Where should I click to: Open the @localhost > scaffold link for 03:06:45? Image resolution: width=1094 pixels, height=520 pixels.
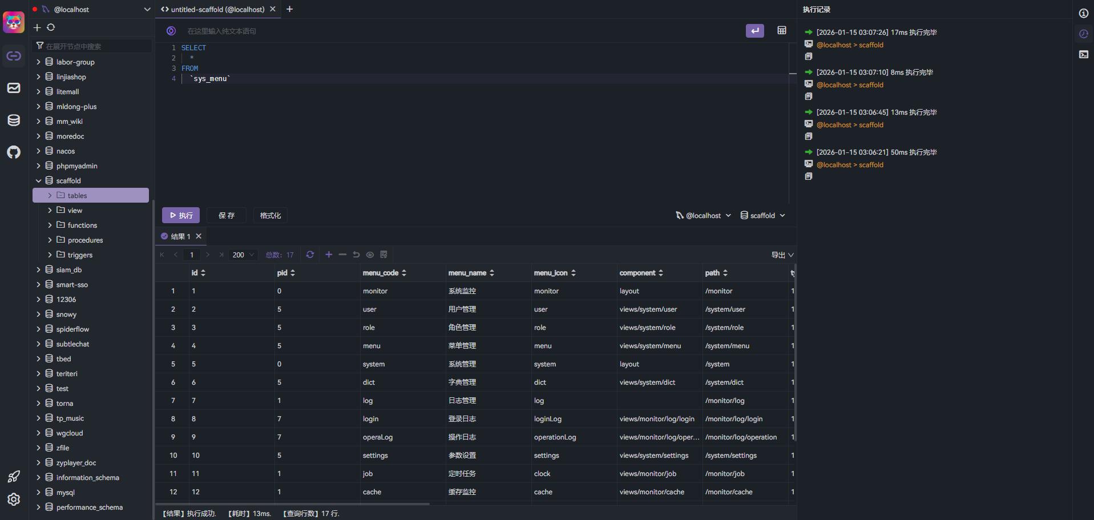(x=850, y=124)
